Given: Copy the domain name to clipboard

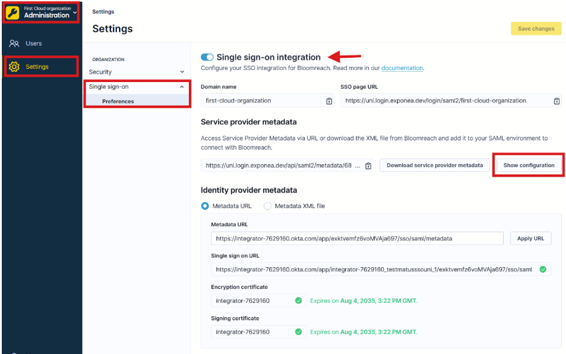Looking at the screenshot, I should pos(329,101).
